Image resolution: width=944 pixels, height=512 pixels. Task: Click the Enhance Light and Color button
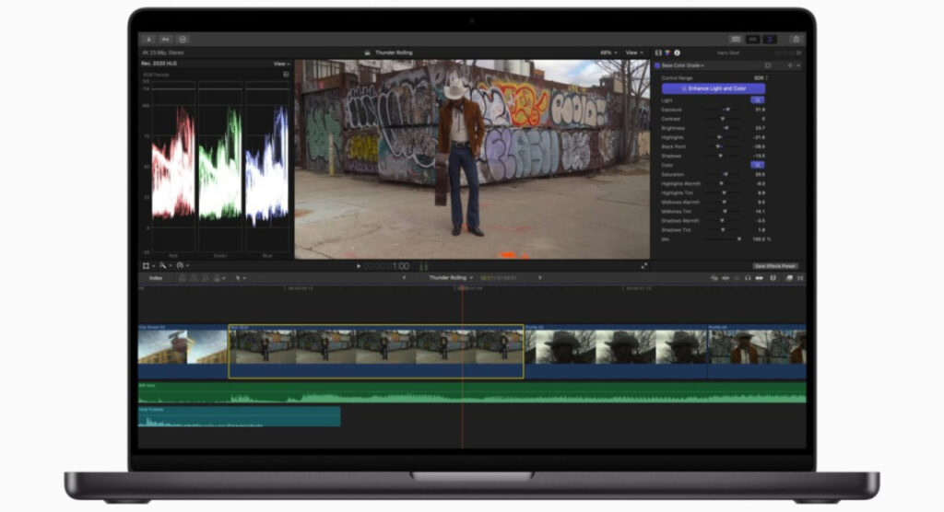point(714,88)
